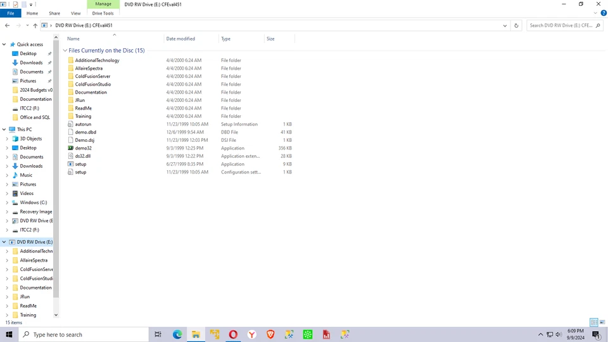Open Task View on taskbar

pyautogui.click(x=158, y=334)
